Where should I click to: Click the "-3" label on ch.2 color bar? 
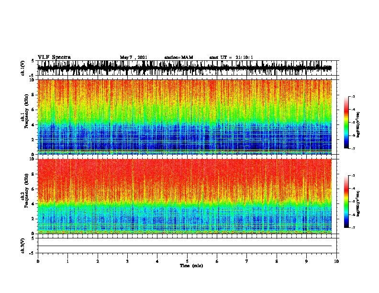coord(353,176)
